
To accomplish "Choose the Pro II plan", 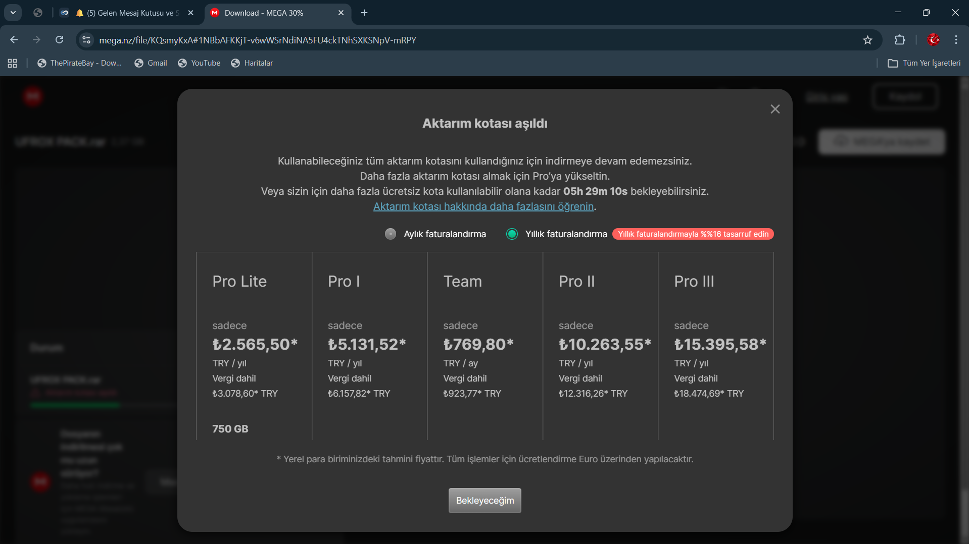I will point(600,346).
